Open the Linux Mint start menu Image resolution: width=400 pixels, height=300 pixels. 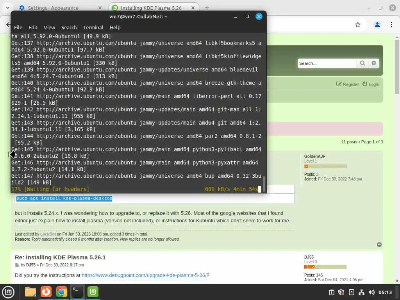8,292
